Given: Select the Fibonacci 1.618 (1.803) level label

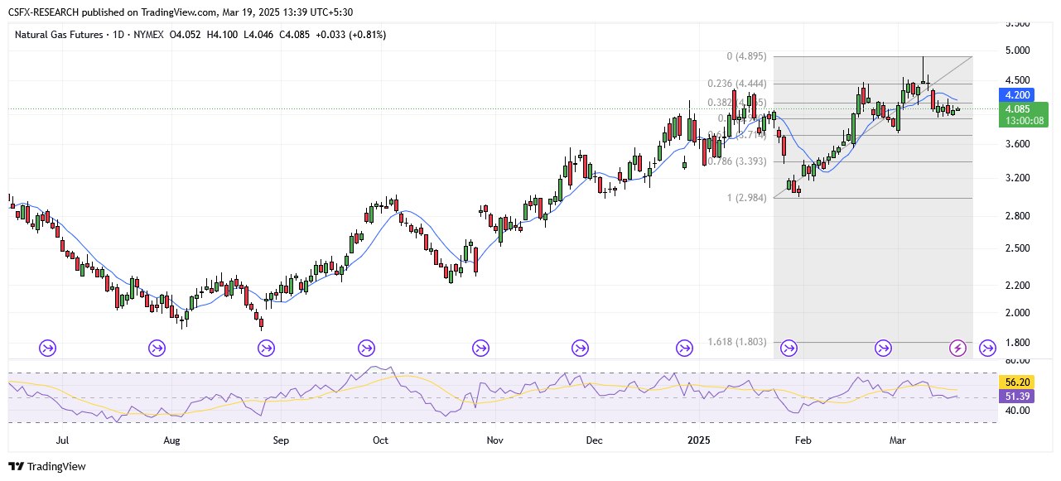Looking at the screenshot, I should pyautogui.click(x=736, y=342).
